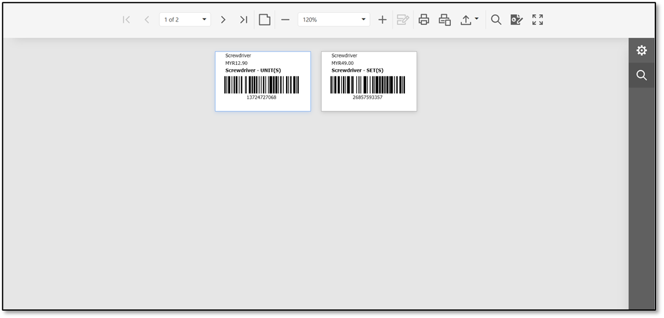Select the Screwdriver UNIT(S) barcode label
The image size is (664, 318).
tap(263, 81)
